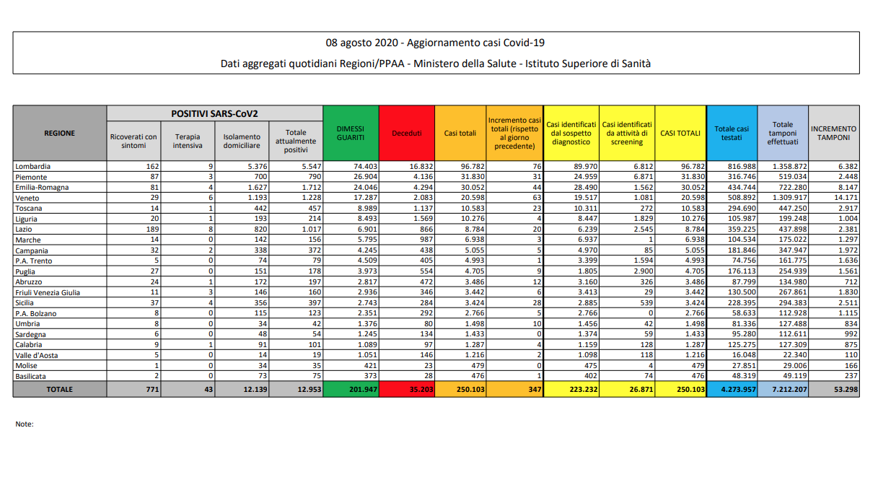Select the POSITIVI SARS-CoV2 group header
The height and width of the screenshot is (498, 878).
click(214, 113)
